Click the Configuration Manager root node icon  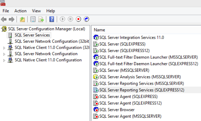[4, 29]
